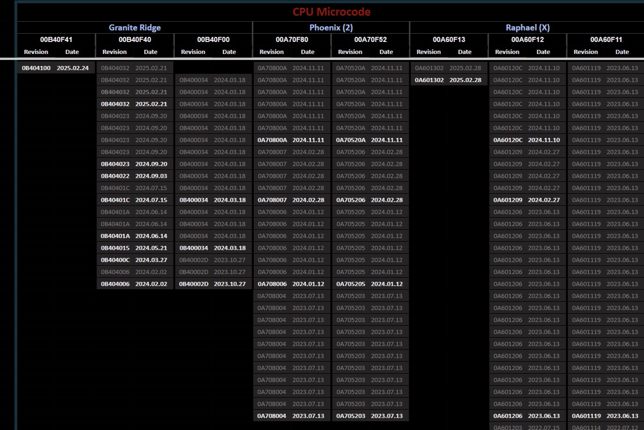Screen dimensions: 644x430
Task: Click the CPU Microcode title cell
Action: pyautogui.click(x=331, y=12)
